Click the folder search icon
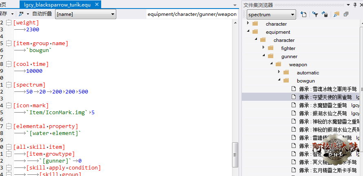 tap(336, 14)
